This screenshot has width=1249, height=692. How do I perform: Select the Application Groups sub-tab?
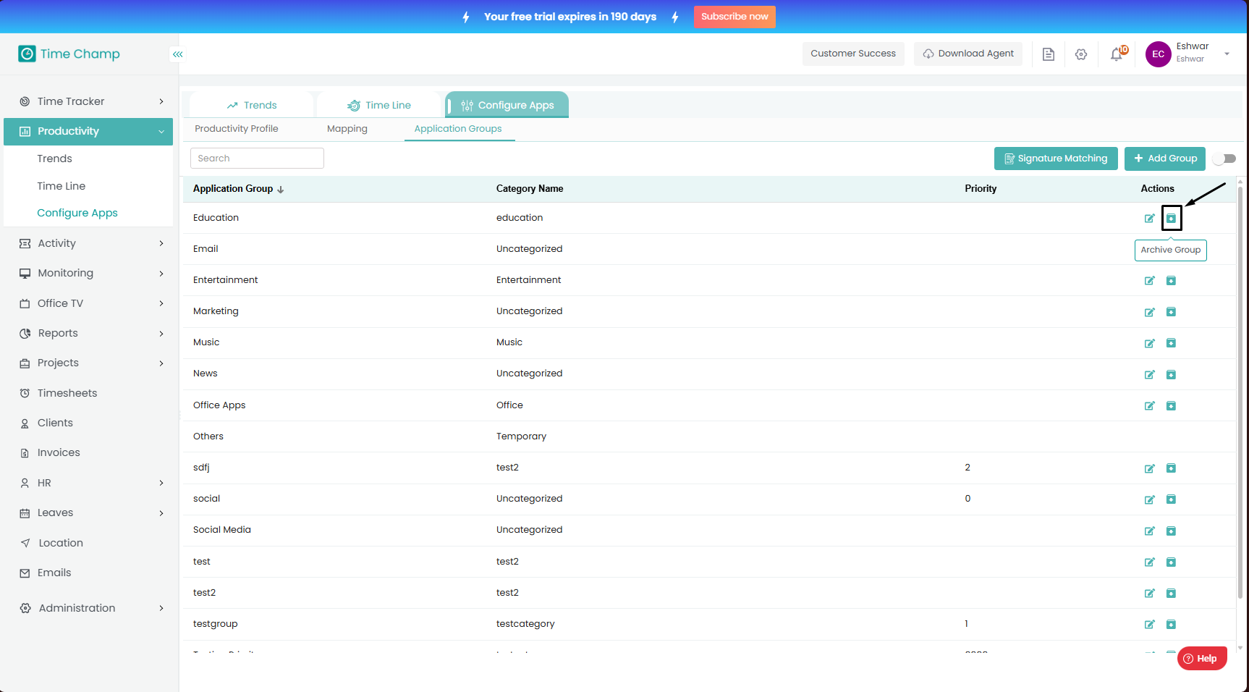pos(458,129)
